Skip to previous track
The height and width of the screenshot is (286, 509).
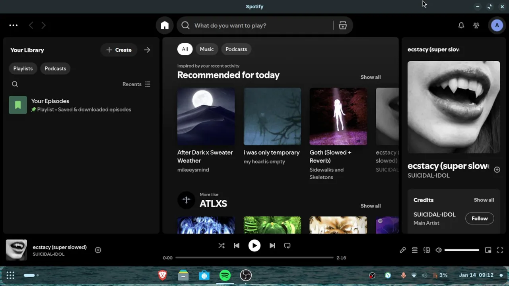coord(237,245)
